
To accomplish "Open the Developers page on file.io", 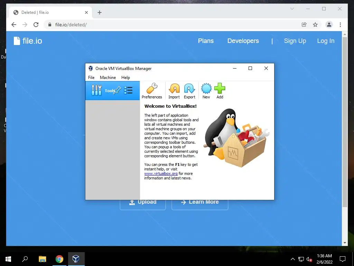I will click(243, 41).
